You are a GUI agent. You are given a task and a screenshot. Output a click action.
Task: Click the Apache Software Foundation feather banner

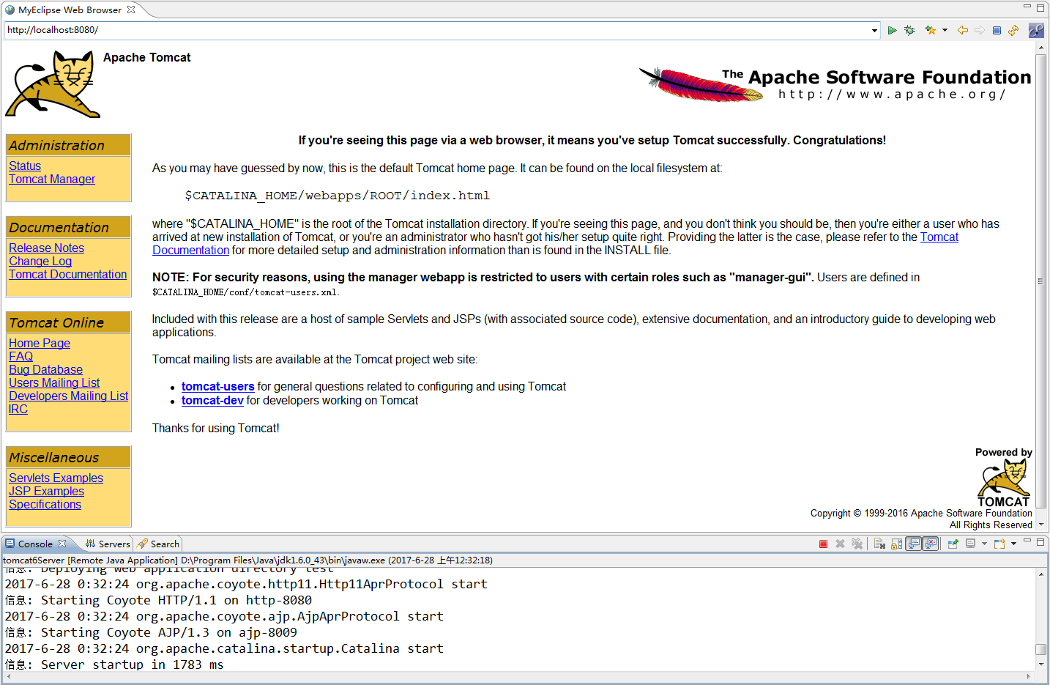[835, 85]
